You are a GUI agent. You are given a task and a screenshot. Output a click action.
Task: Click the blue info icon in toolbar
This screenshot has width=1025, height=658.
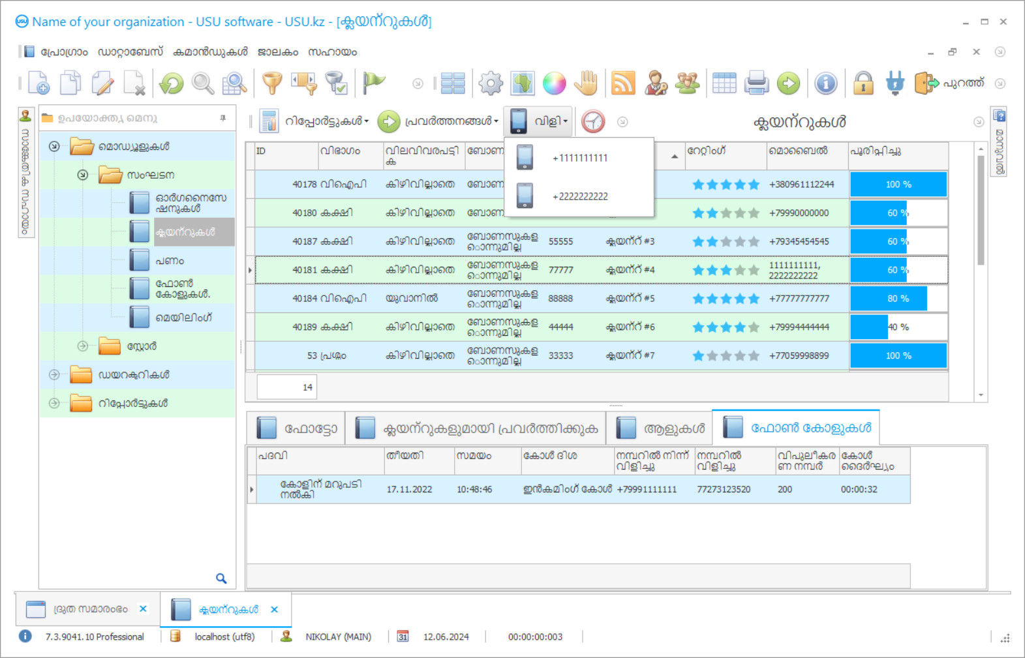click(826, 83)
